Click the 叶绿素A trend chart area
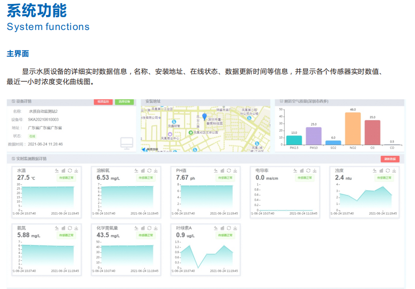The width and height of the screenshot is (415, 289). 206,256
